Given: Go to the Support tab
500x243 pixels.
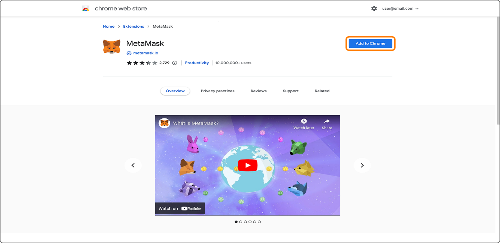Looking at the screenshot, I should (x=290, y=91).
